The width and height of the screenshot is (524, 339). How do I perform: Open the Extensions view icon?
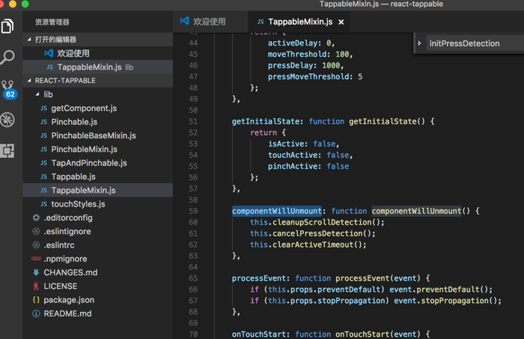(x=7, y=150)
